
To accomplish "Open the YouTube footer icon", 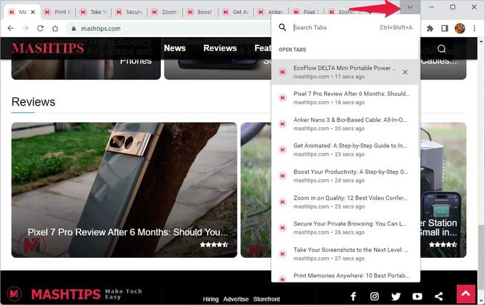I will [x=417, y=297].
